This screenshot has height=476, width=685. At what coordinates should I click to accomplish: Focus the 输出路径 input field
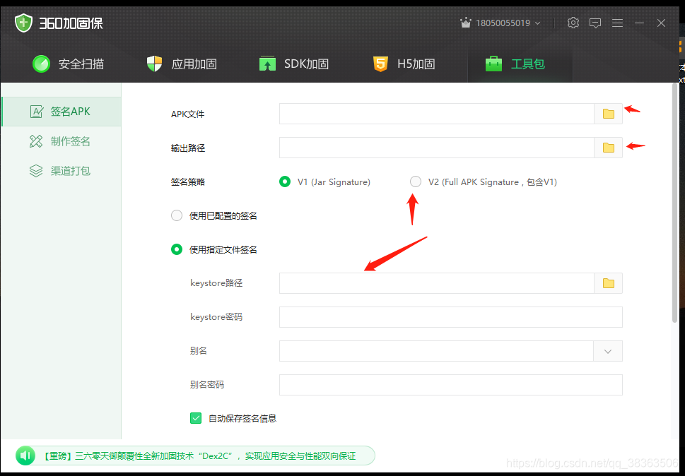click(436, 148)
